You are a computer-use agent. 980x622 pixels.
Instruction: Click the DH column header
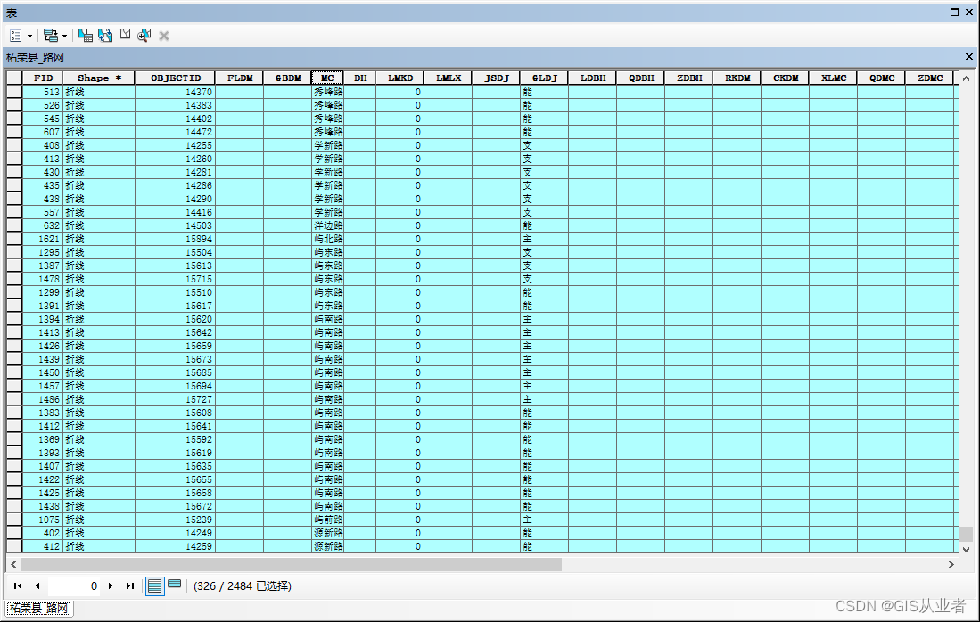pos(360,78)
